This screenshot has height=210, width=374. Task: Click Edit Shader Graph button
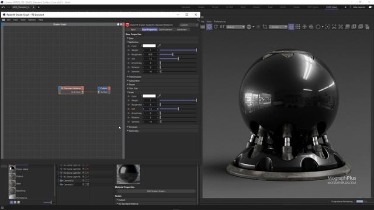(x=156, y=191)
